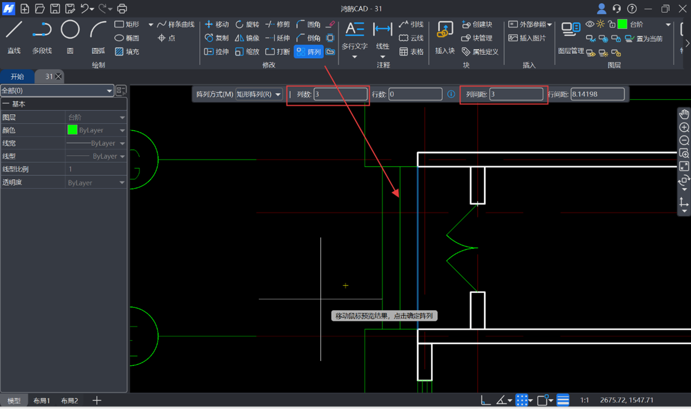Image resolution: width=691 pixels, height=409 pixels.
Task: Click the 列数 column count input field
Action: click(340, 94)
